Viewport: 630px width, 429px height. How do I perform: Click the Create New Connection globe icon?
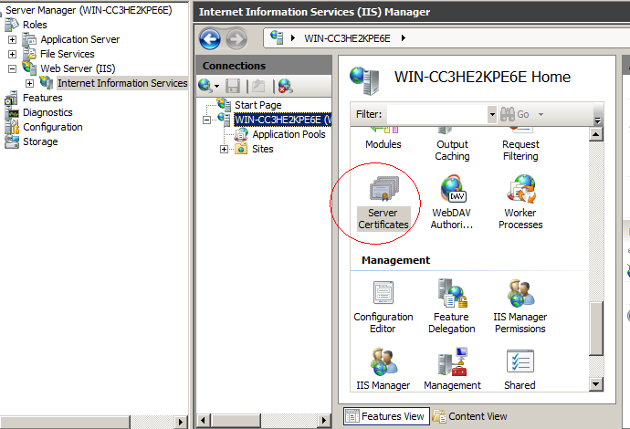coord(205,86)
